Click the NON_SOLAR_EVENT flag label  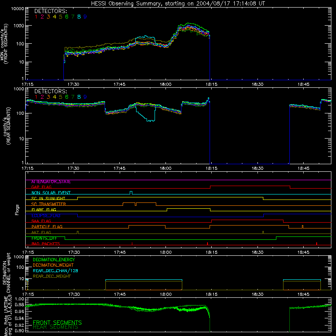pyautogui.click(x=51, y=193)
